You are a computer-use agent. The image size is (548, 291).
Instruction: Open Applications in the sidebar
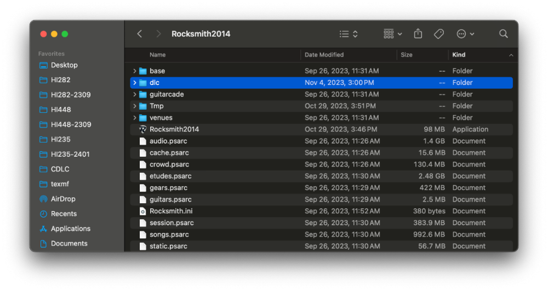(70, 229)
